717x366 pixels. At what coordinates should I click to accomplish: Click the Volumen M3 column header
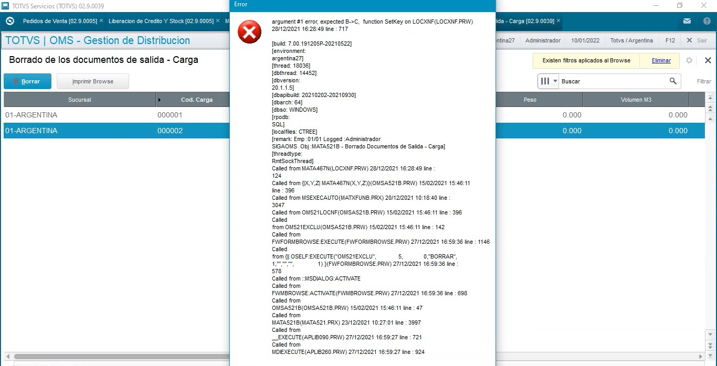pyautogui.click(x=636, y=100)
